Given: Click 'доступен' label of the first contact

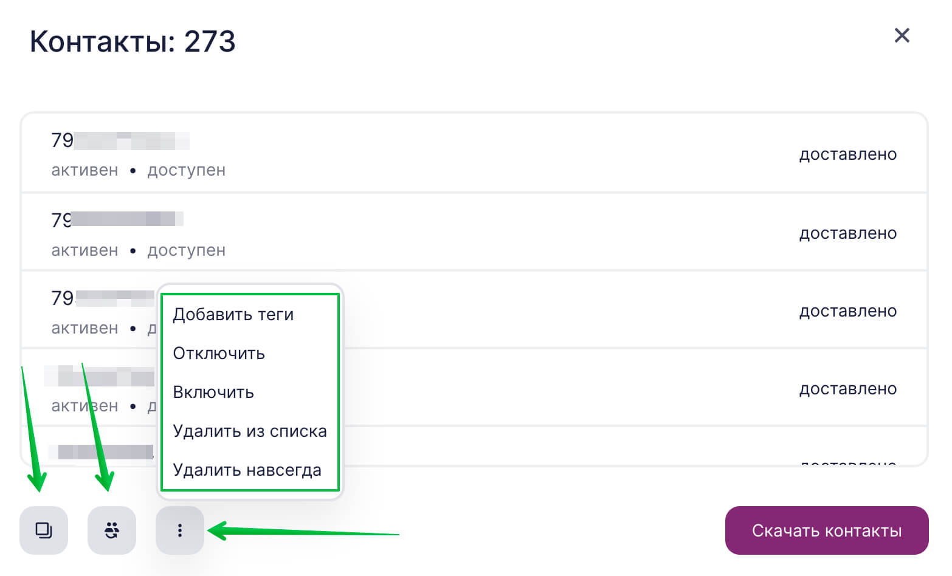Looking at the screenshot, I should tap(187, 171).
